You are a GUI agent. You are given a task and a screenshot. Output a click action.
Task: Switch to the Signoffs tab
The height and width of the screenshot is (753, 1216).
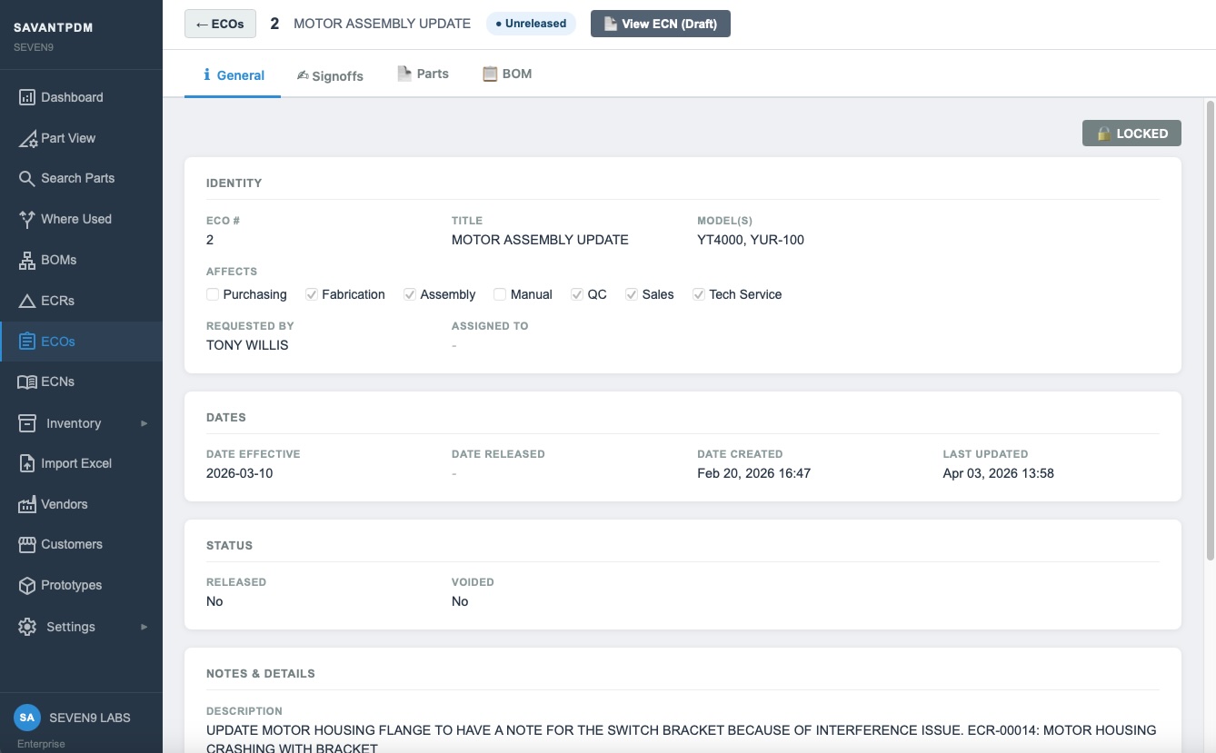tap(330, 75)
